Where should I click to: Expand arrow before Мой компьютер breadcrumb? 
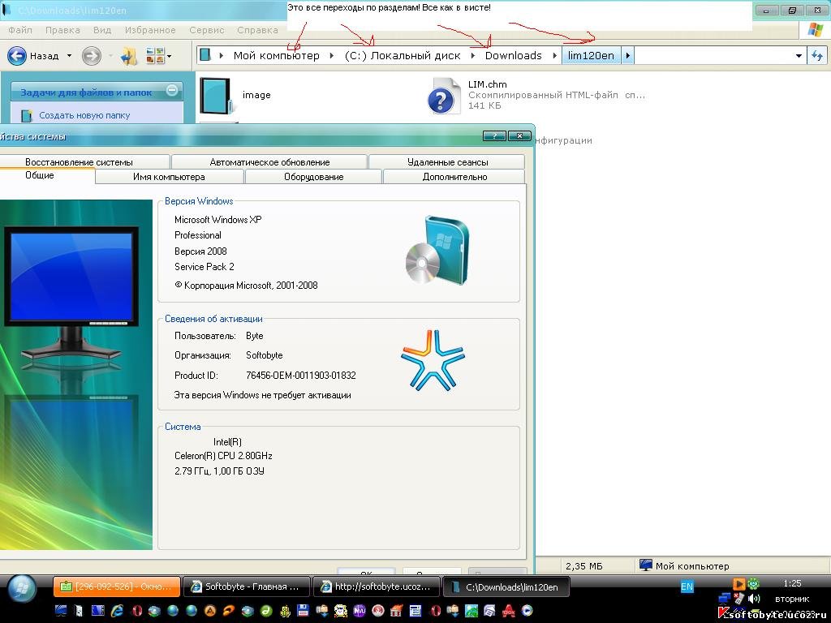(x=221, y=56)
